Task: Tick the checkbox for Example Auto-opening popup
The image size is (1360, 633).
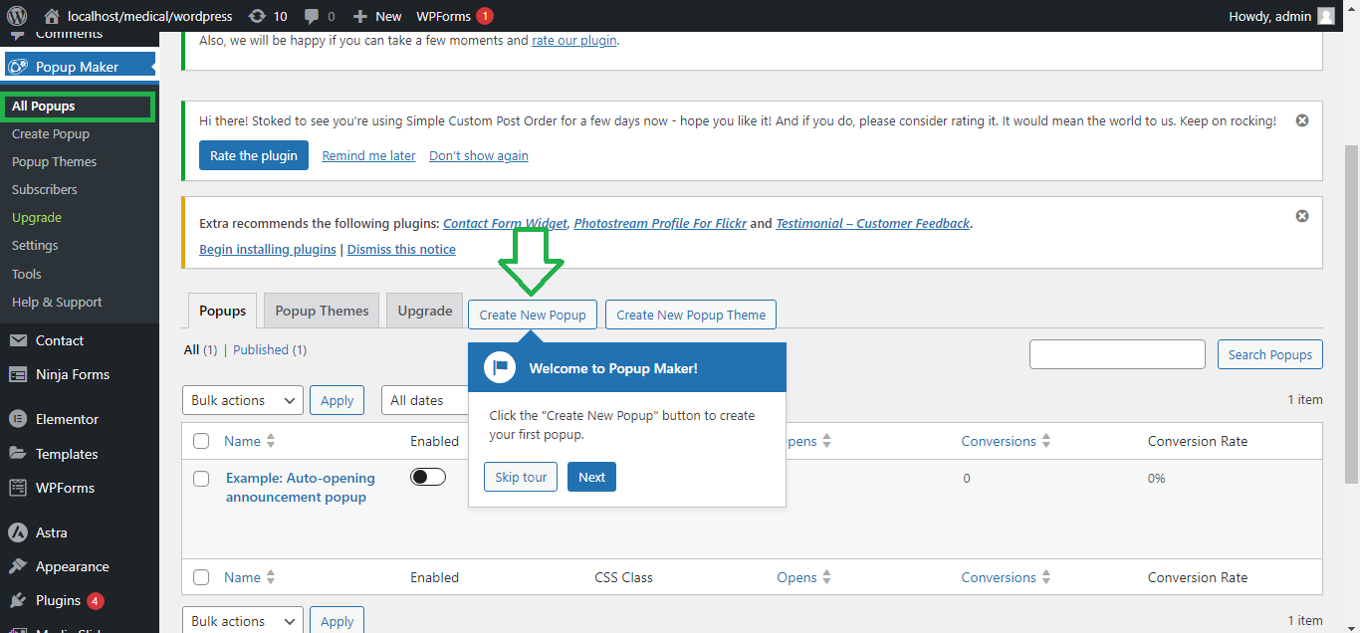Action: coord(201,479)
